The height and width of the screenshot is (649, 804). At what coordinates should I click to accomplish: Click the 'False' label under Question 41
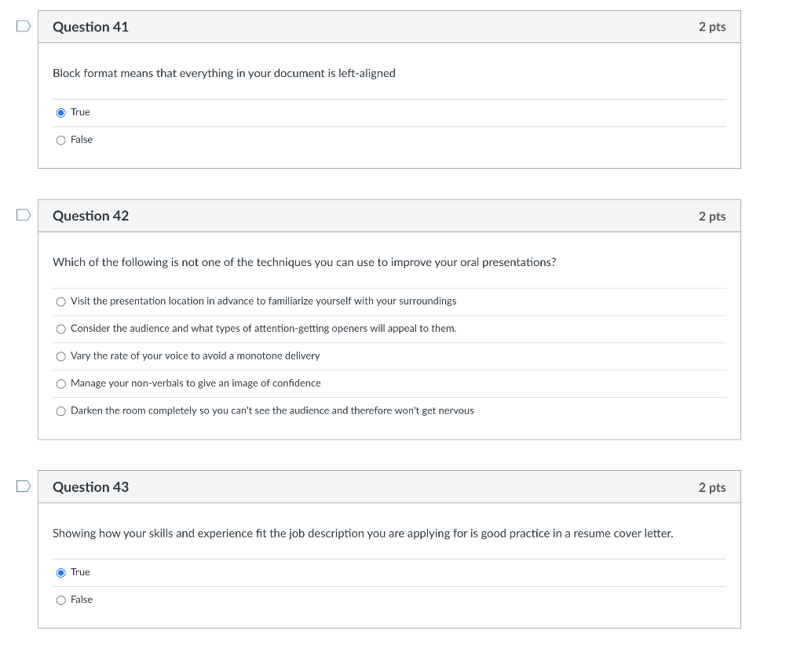tap(82, 140)
